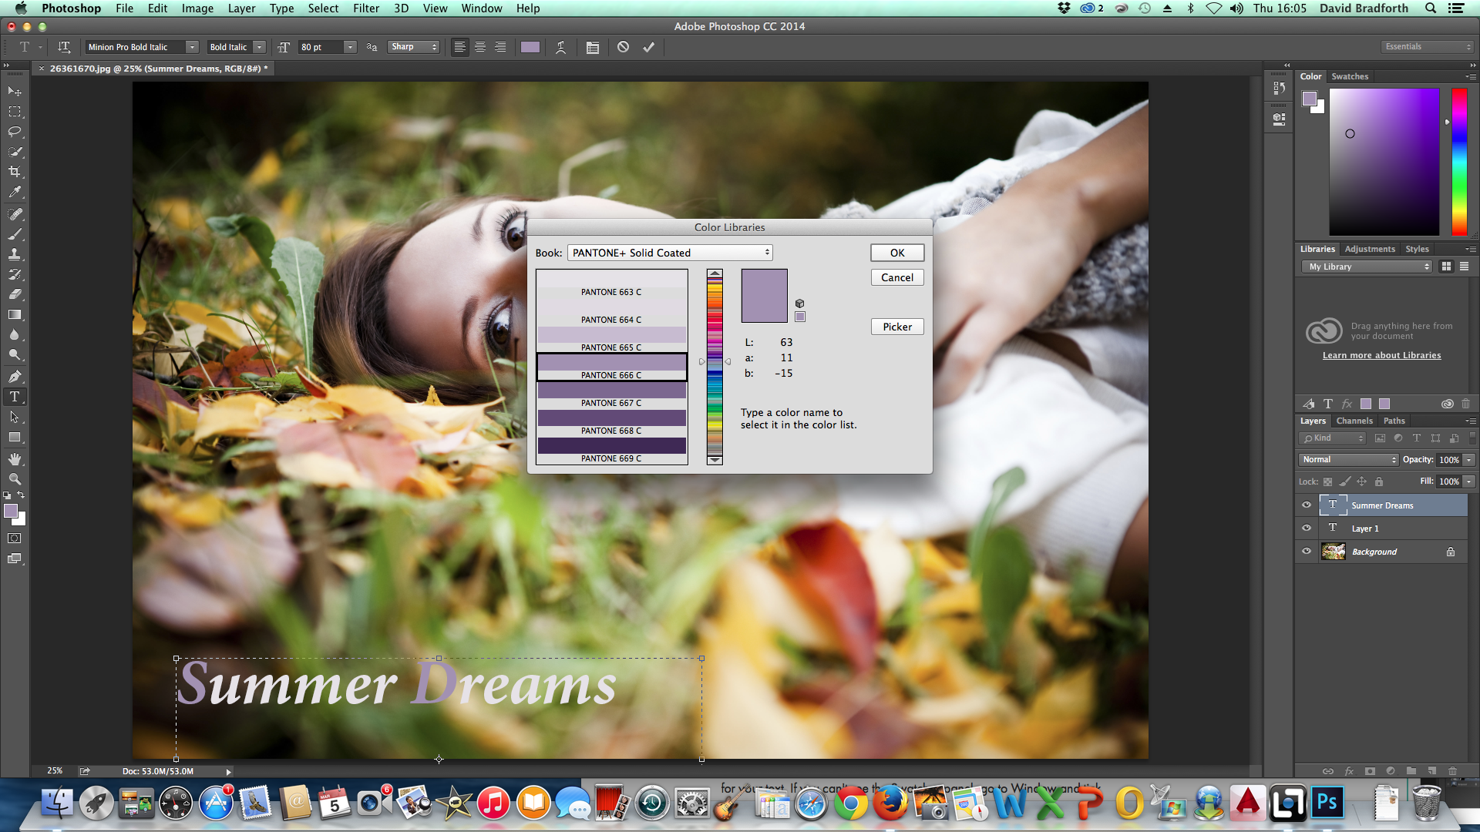This screenshot has height=832, width=1480.
Task: Select the Zoom tool in toolbox
Action: point(15,479)
